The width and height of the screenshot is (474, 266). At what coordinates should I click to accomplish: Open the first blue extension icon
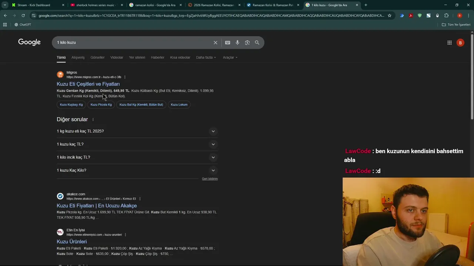pyautogui.click(x=402, y=16)
